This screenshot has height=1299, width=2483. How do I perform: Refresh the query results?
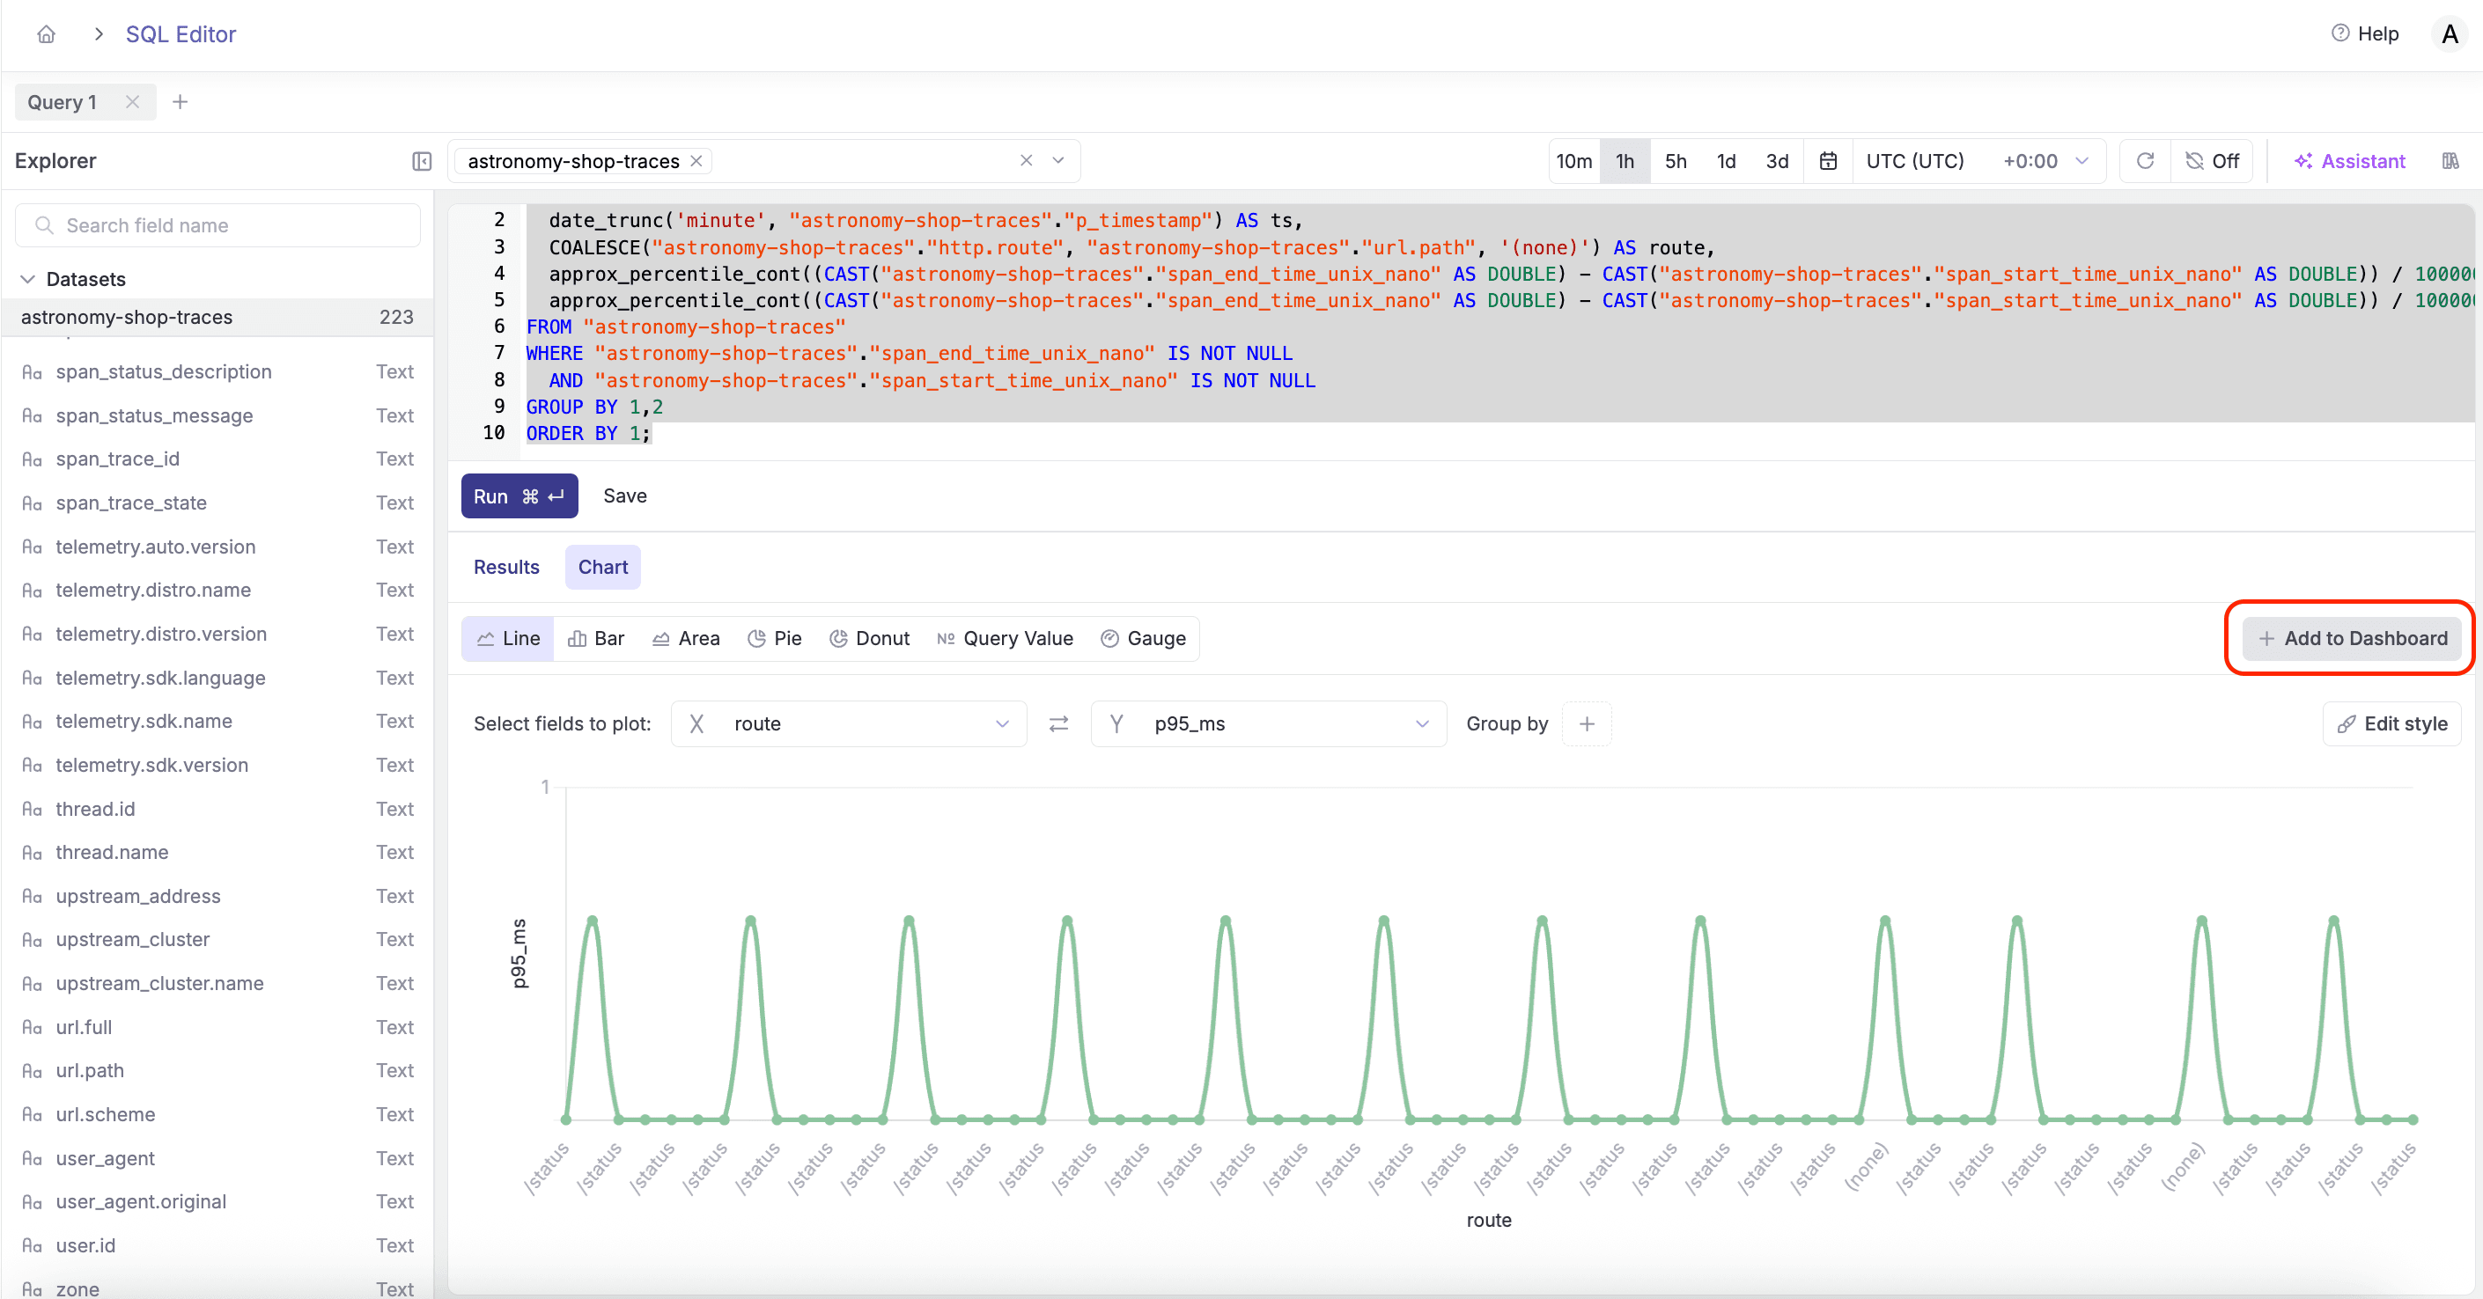point(2145,161)
